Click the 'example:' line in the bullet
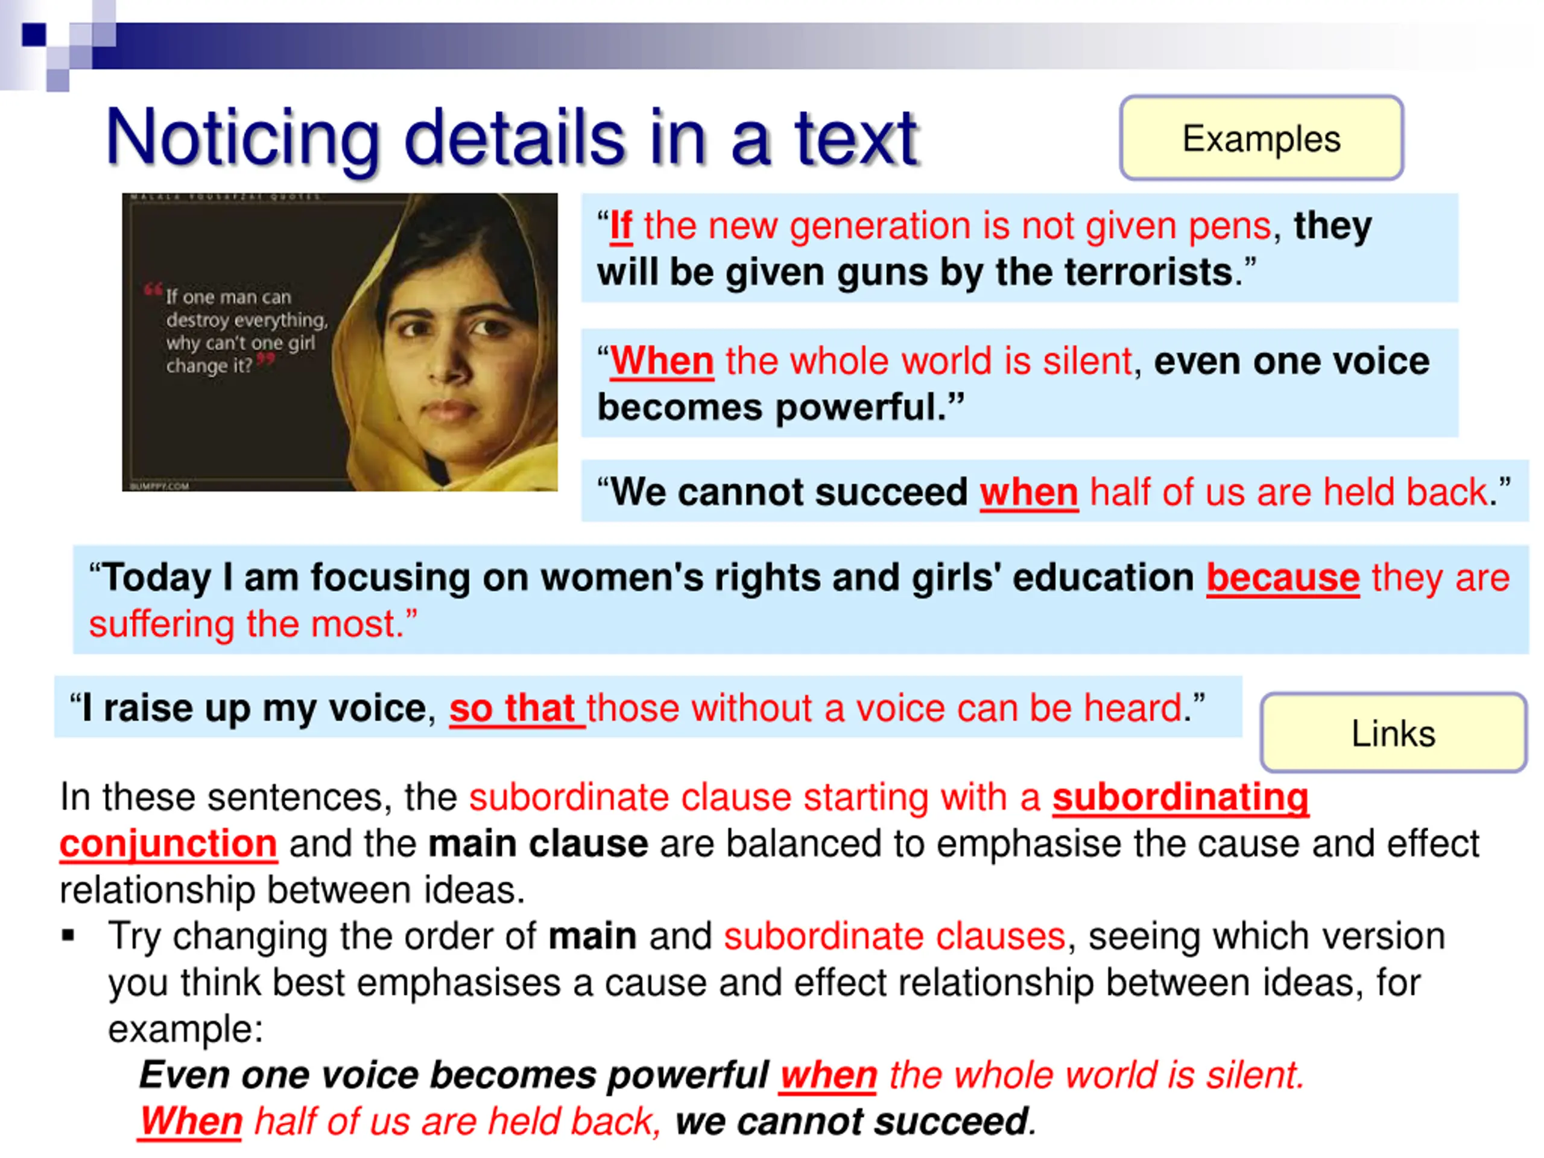This screenshot has width=1544, height=1158. [x=186, y=1030]
